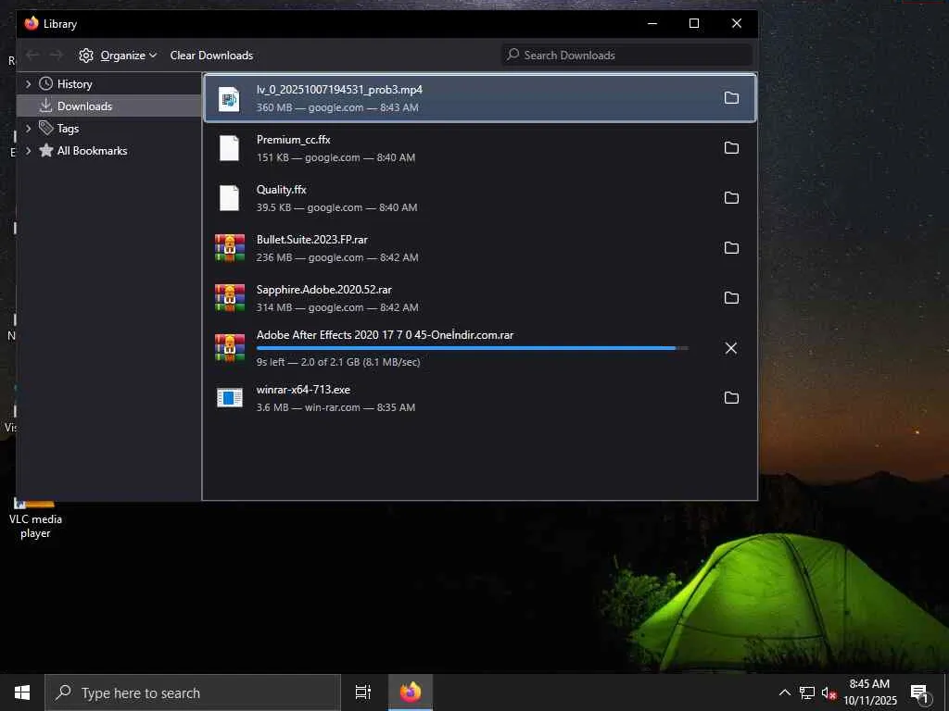The height and width of the screenshot is (711, 949).
Task: Select the lv_0_20251007194531_prob3.mp4 filename
Action: click(339, 90)
